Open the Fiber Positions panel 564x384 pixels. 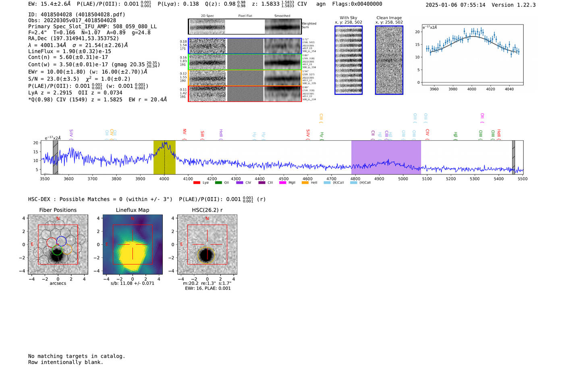[x=58, y=245]
